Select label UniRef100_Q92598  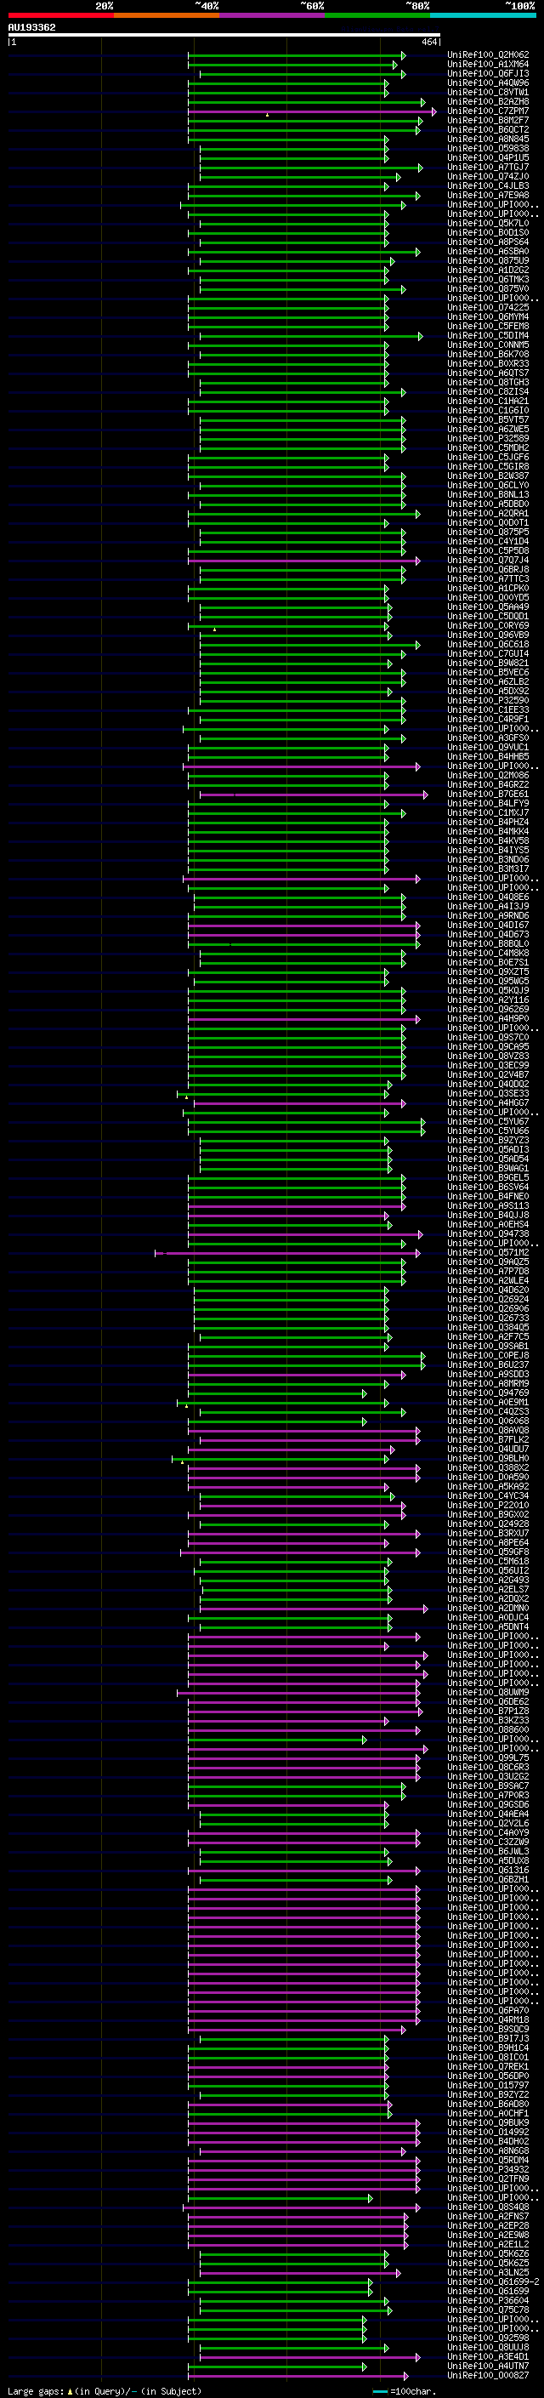pos(487,2338)
